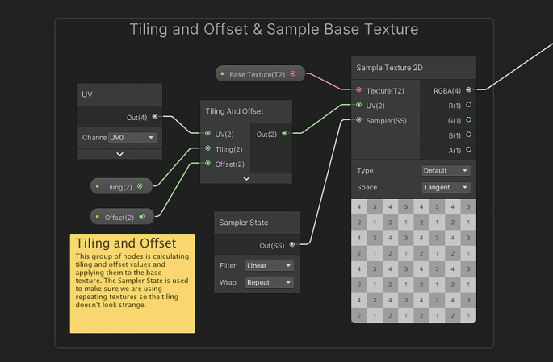Click the A(1) alpha output port
Image resolution: width=553 pixels, height=362 pixels.
(468, 150)
